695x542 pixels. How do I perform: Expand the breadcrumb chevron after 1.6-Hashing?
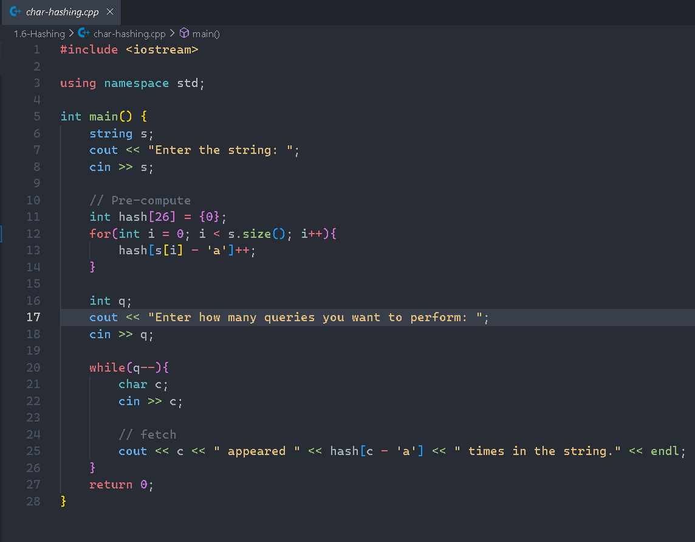point(71,33)
